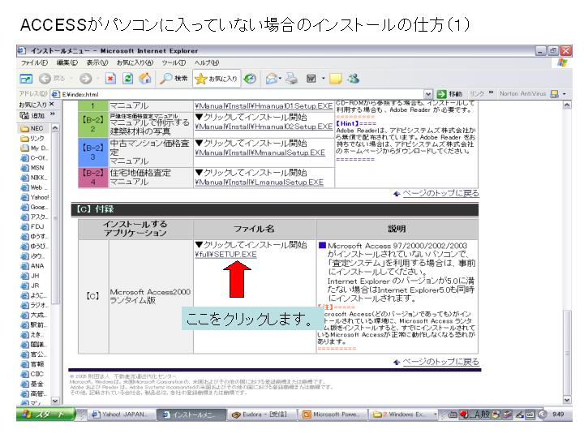Click the page scrollbar up arrow

(567, 105)
